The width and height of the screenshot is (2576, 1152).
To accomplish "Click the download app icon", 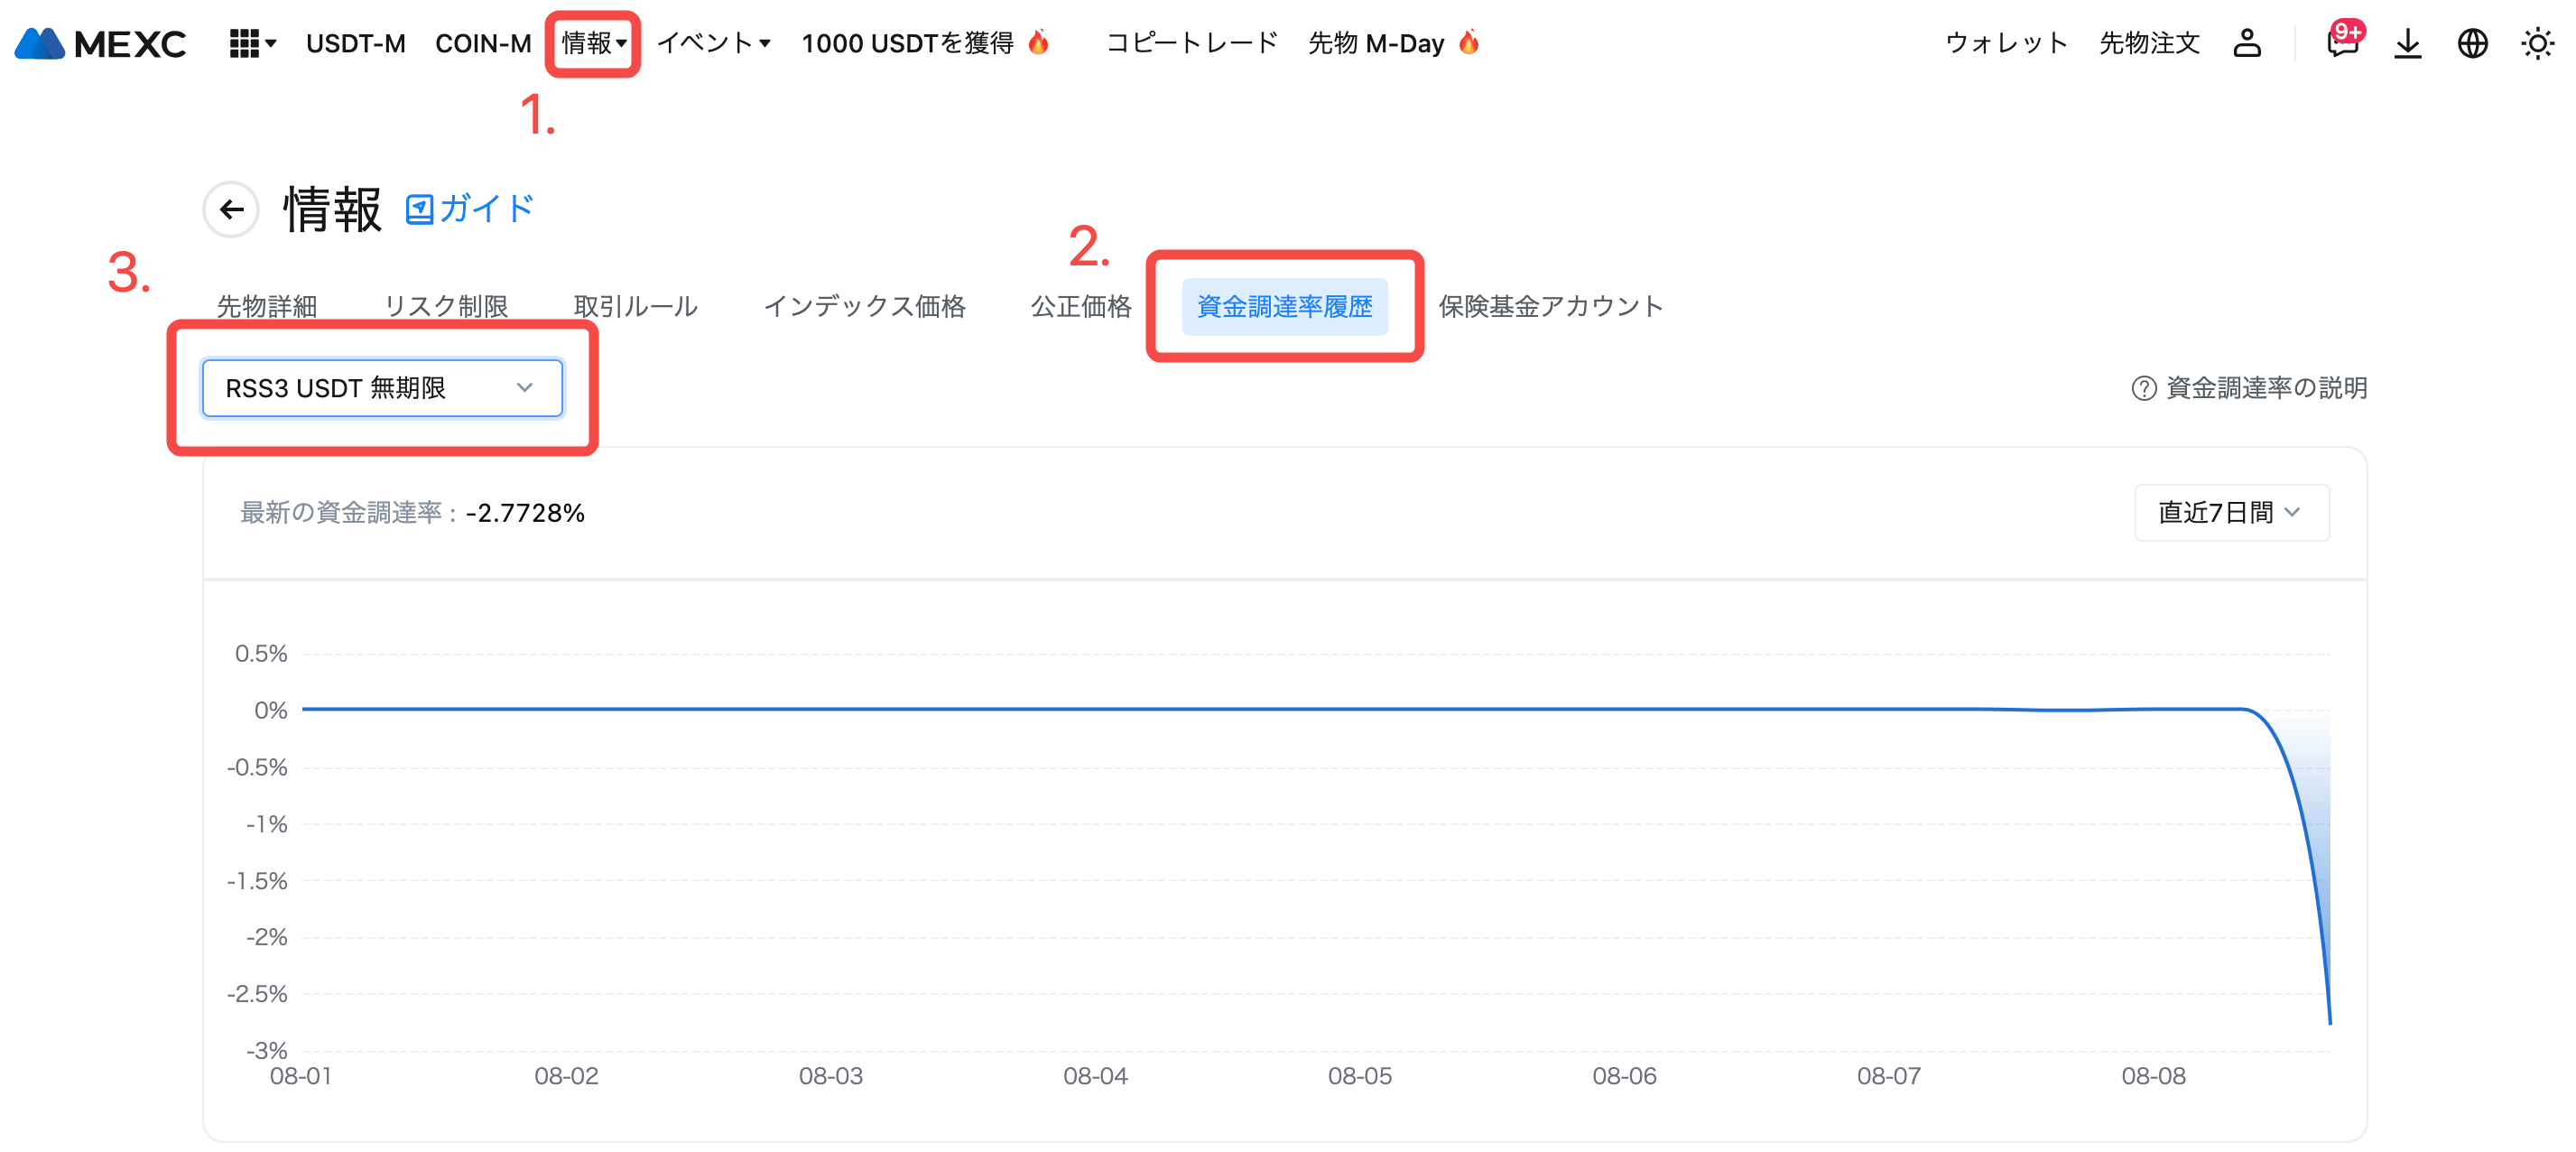I will (2408, 43).
